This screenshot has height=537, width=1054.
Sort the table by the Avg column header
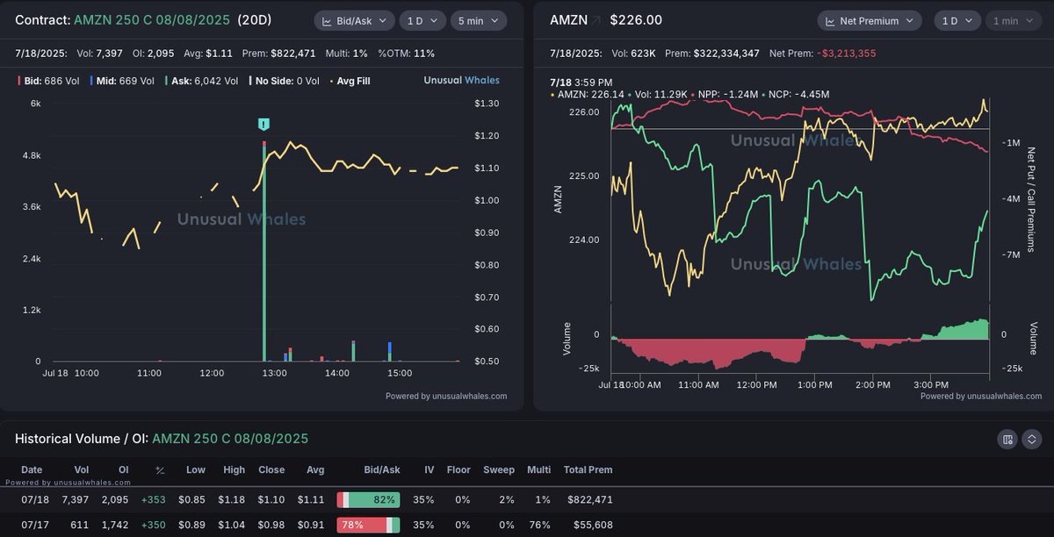tap(315, 469)
